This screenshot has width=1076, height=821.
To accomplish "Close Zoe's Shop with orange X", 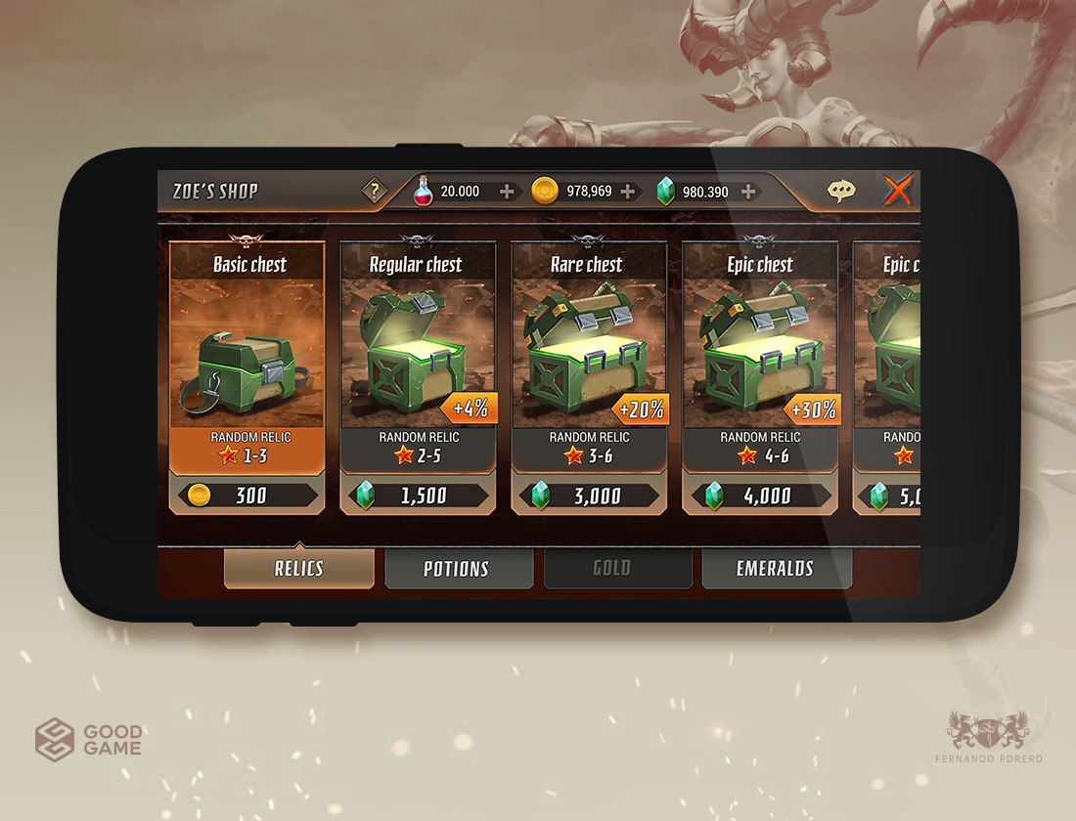I will [898, 190].
